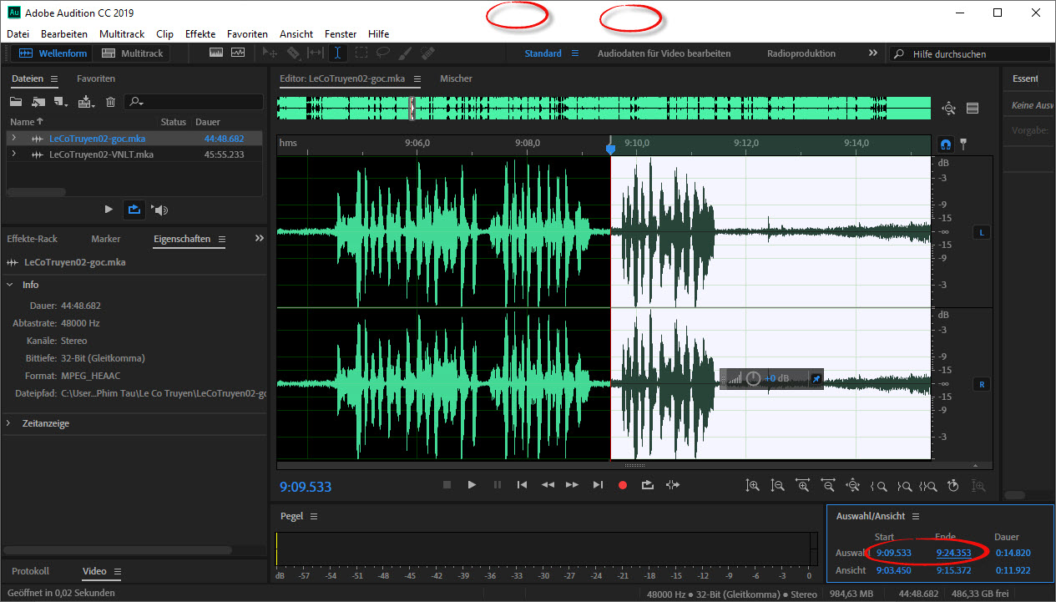Toggle loop playback in transport
The image size is (1056, 602).
point(648,484)
